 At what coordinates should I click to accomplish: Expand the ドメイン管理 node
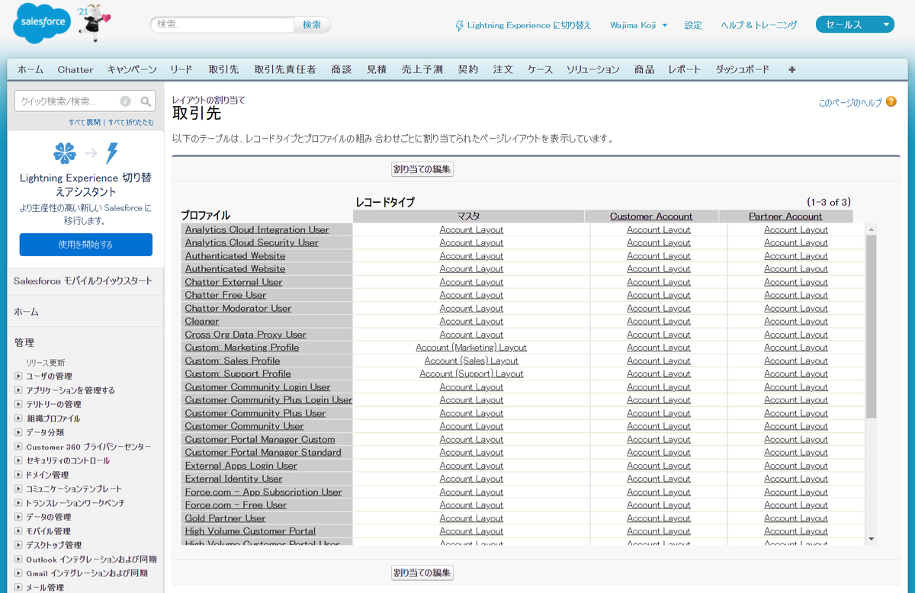pos(18,475)
